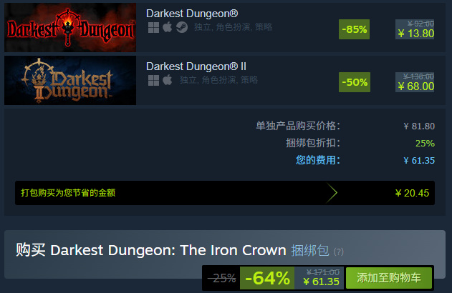Click Apple macOS icon under Darkest Dungeon®

(x=167, y=27)
